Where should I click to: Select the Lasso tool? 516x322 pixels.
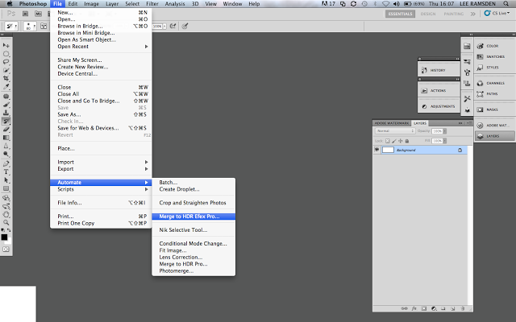[x=6, y=62]
